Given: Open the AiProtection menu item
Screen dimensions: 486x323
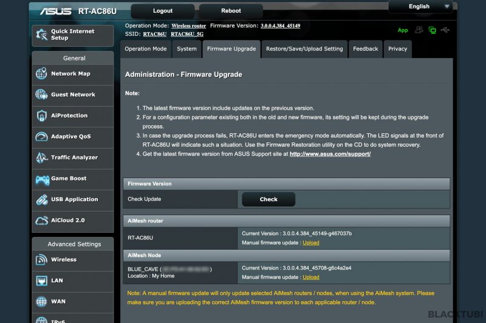Looking at the screenshot, I should (73, 116).
